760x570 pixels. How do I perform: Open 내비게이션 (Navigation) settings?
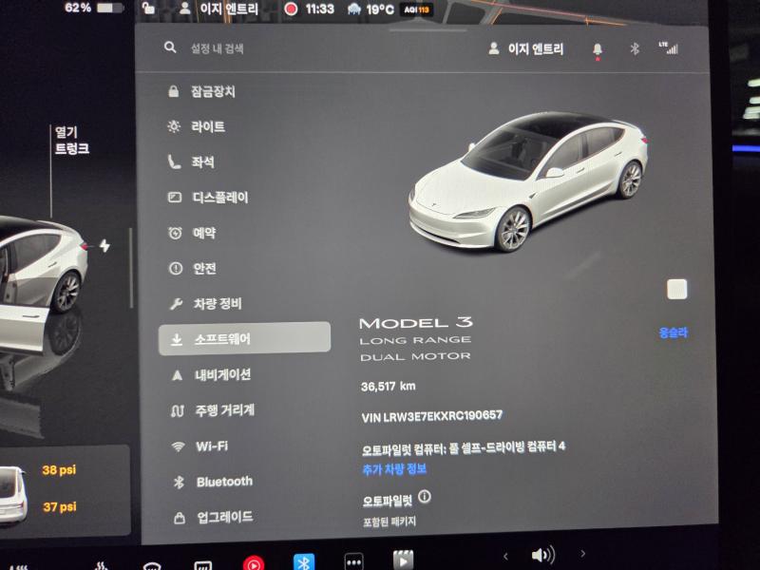211,374
